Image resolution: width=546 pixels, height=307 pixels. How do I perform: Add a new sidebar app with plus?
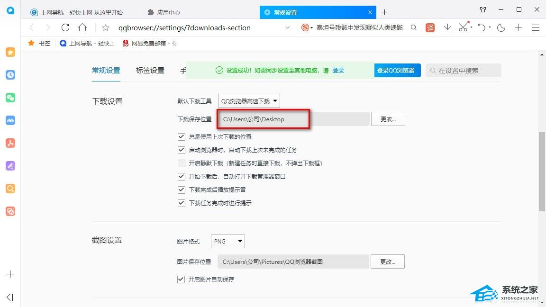[10, 274]
